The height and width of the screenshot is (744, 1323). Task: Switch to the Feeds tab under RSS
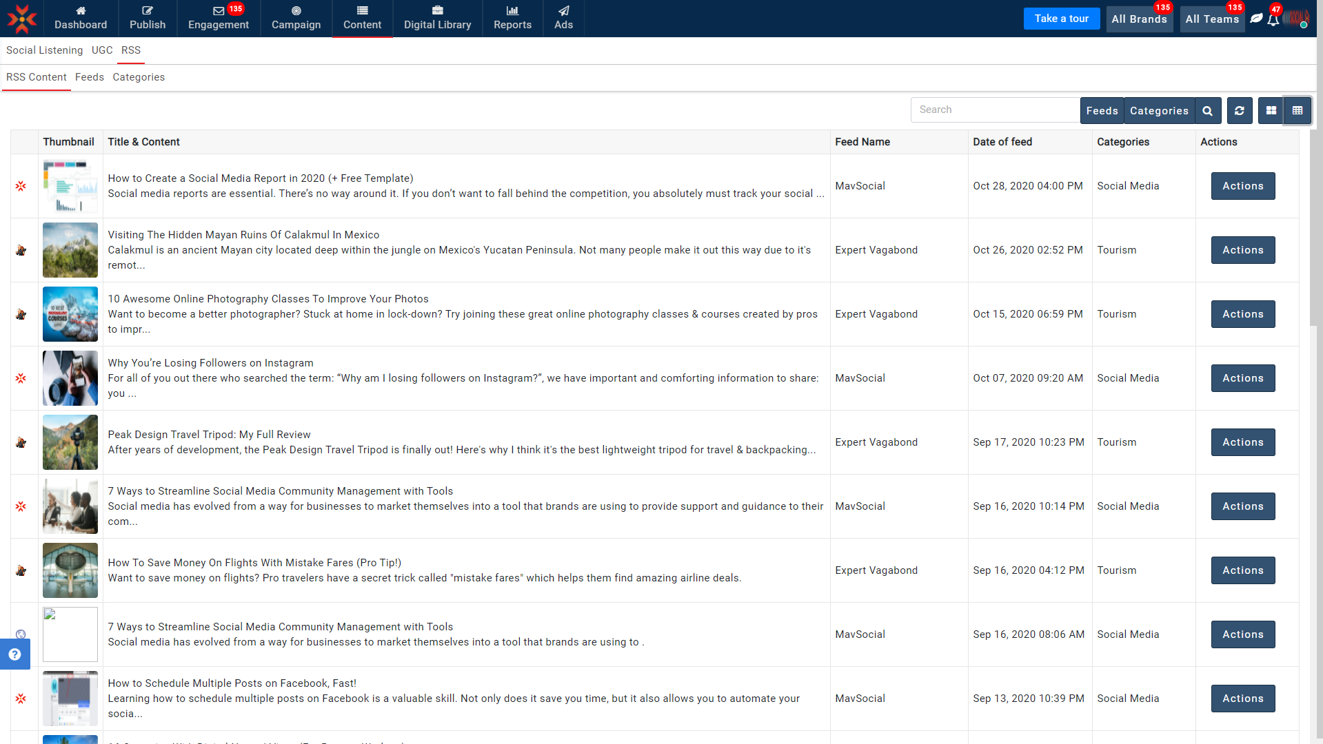click(89, 77)
